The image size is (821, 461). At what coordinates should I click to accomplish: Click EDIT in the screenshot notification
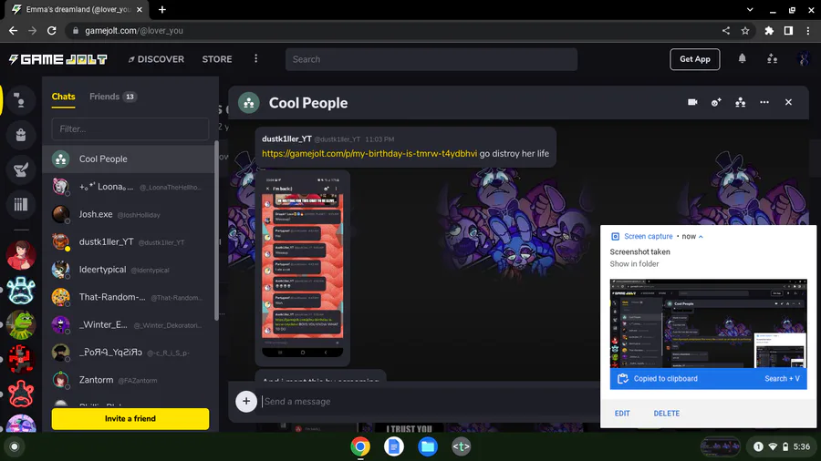[622, 413]
